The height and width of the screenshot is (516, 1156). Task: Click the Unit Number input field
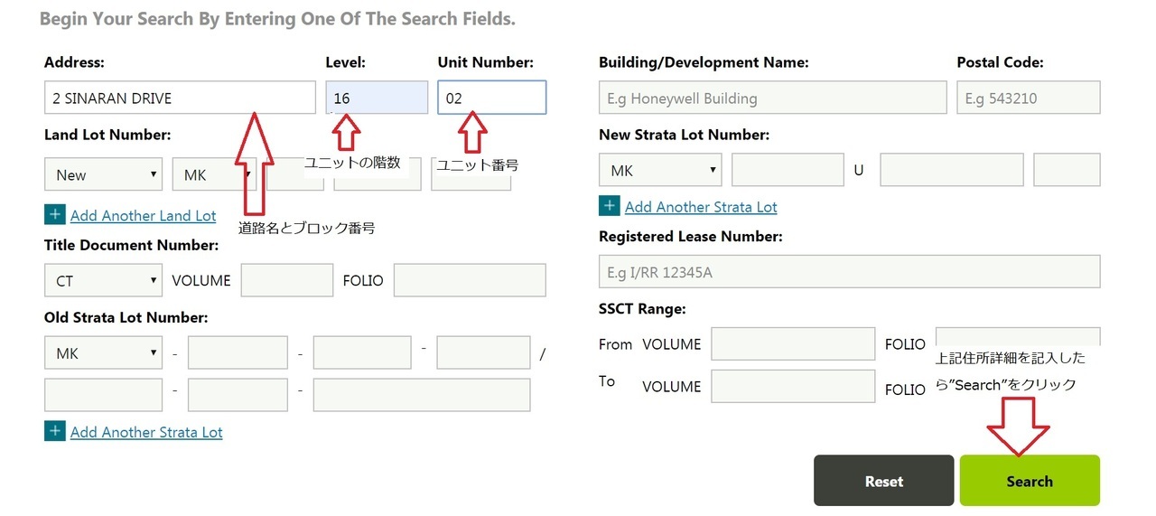tap(492, 98)
